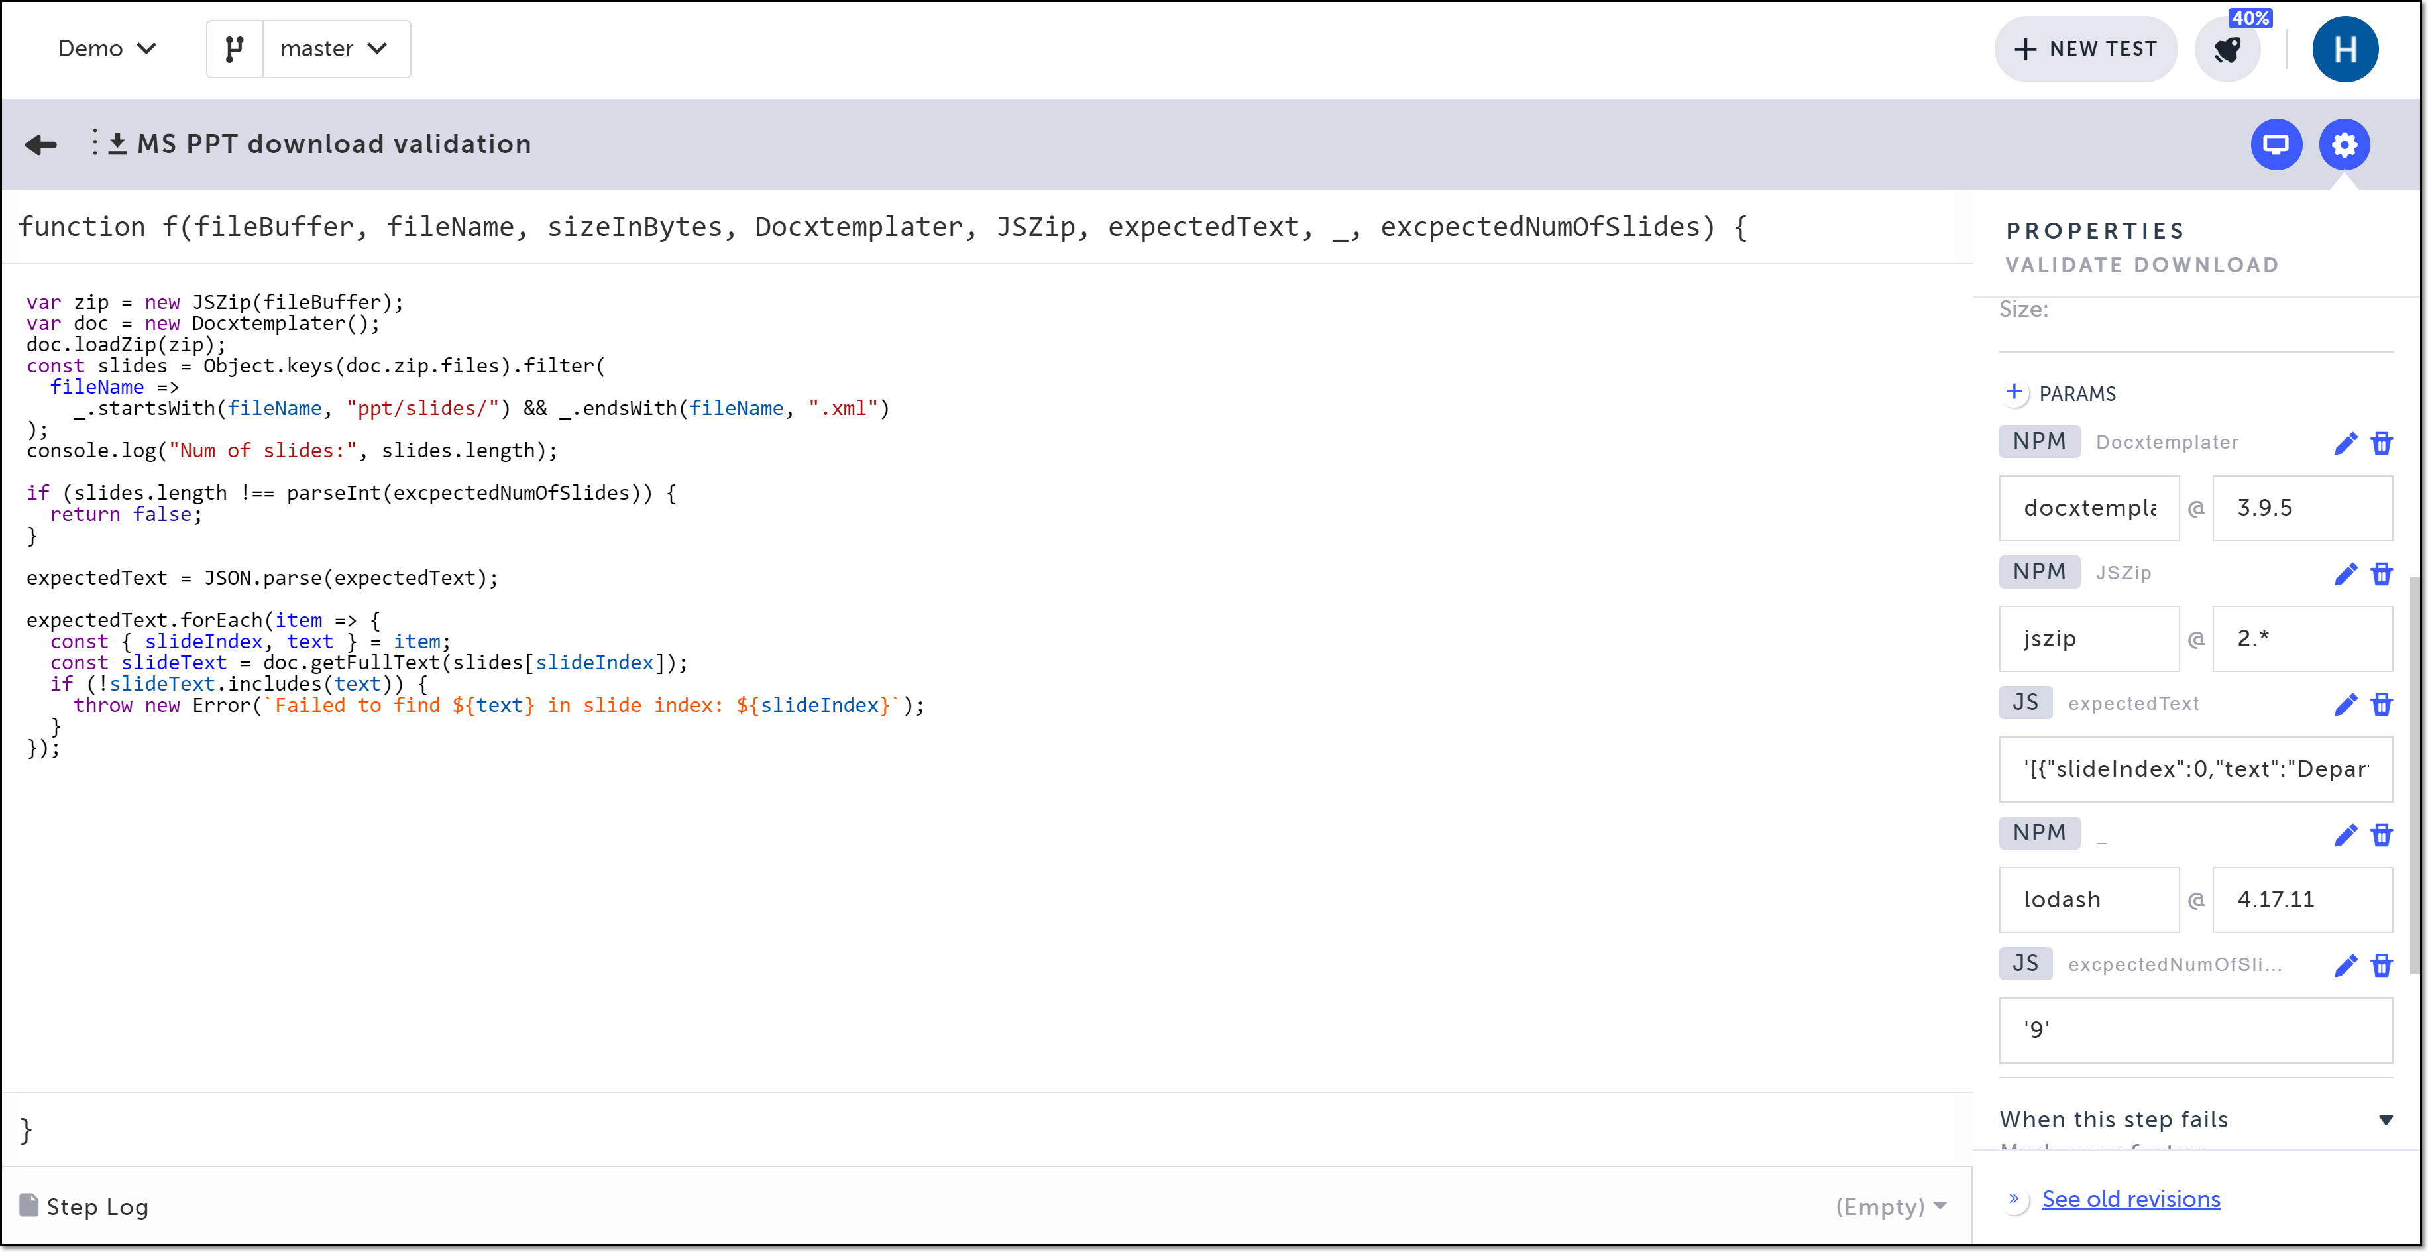Click the properties panel vertical scrollbar
The height and width of the screenshot is (1252, 2428).
point(2414,773)
